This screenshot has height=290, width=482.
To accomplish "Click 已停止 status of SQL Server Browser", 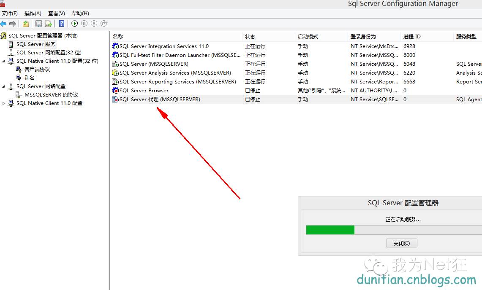I will click(253, 91).
